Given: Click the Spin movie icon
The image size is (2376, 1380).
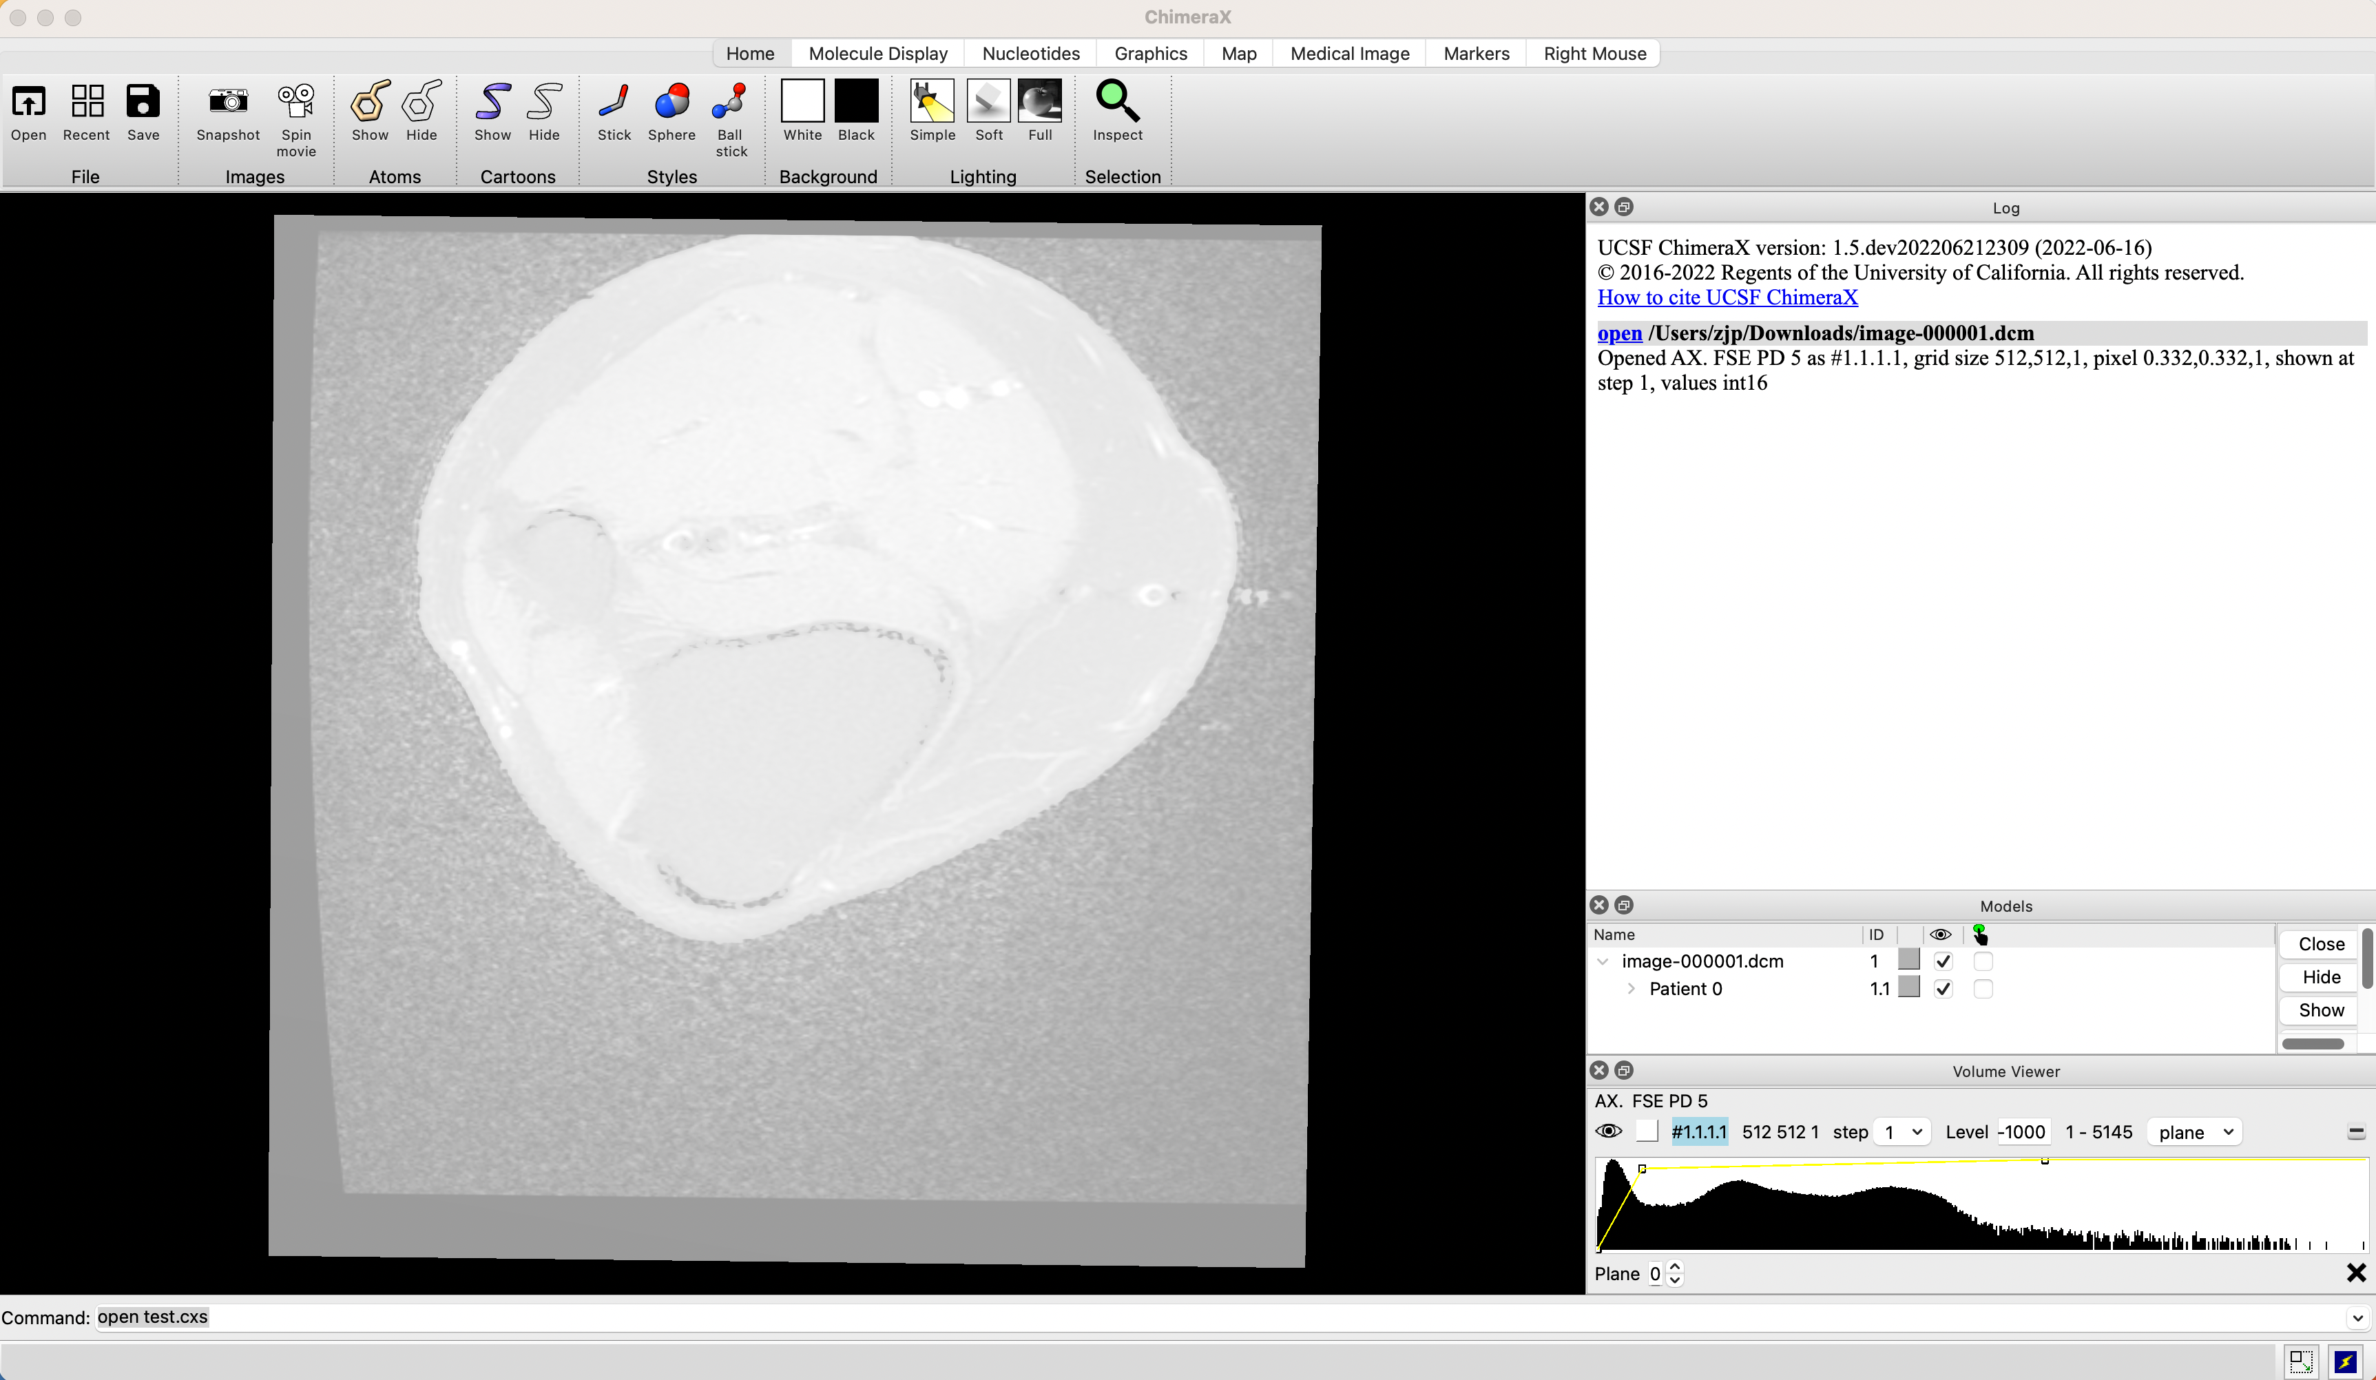Looking at the screenshot, I should pyautogui.click(x=295, y=102).
